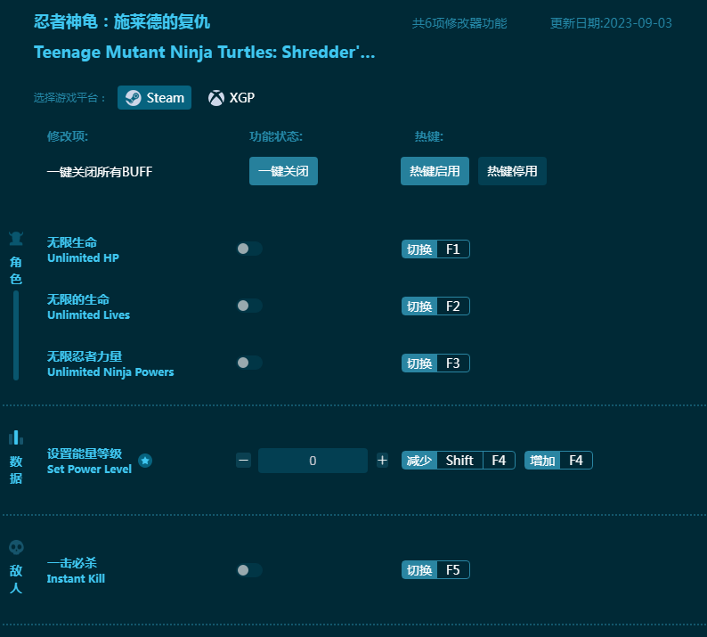Click the F2 hotkey for Unlimited Lives

coord(435,306)
